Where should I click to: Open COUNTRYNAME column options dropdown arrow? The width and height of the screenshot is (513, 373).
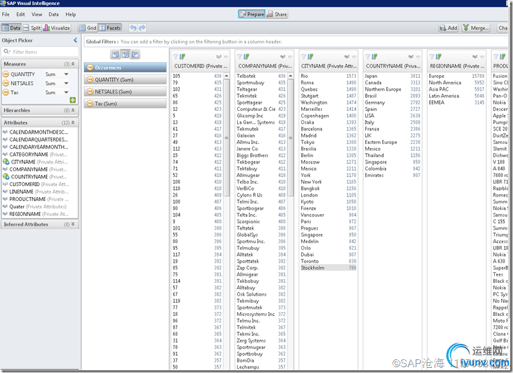coord(418,57)
